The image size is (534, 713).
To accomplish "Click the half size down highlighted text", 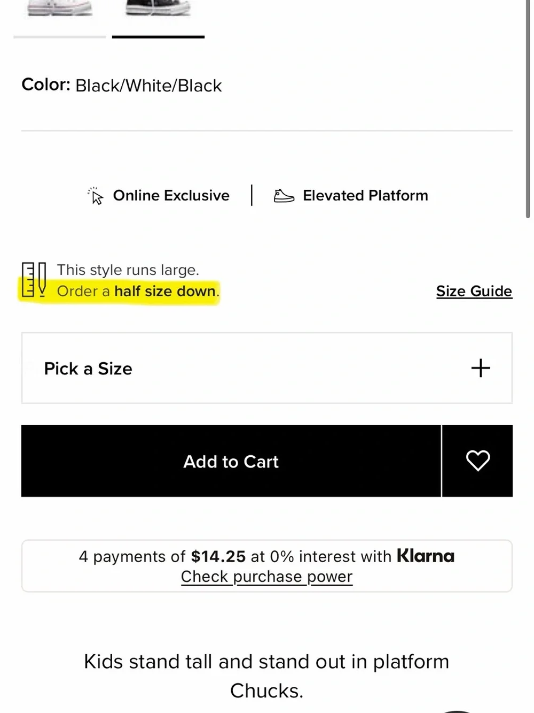I will click(x=165, y=291).
